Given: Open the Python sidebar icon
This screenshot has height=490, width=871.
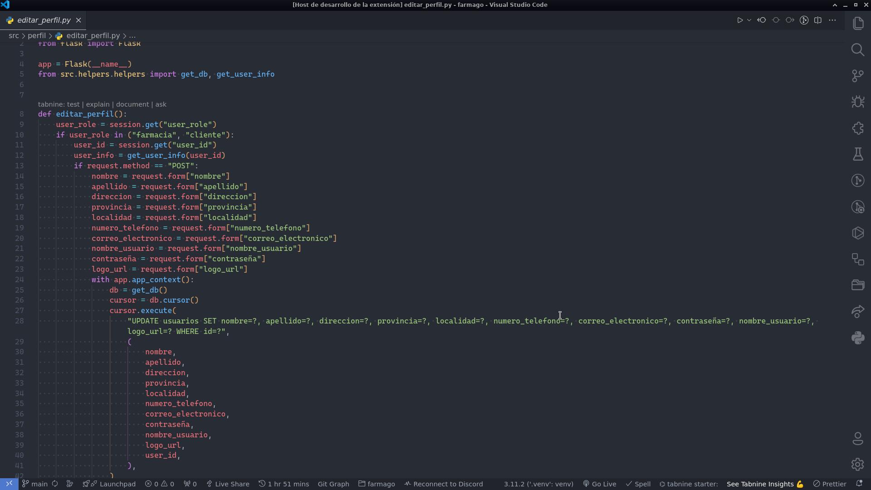Looking at the screenshot, I should (x=857, y=338).
